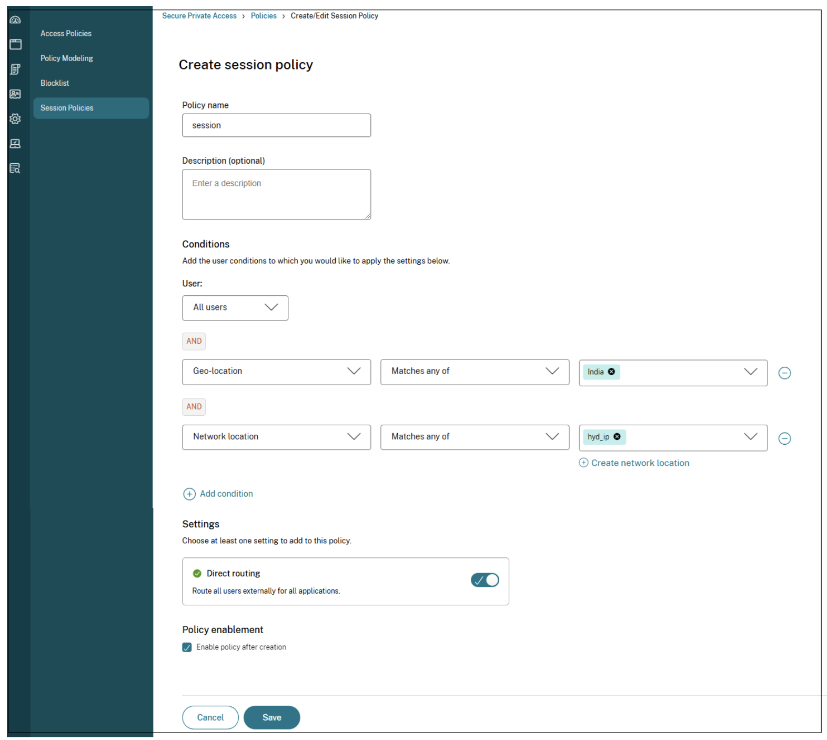
Task: Open the Blocklist menu item
Action: 55,83
